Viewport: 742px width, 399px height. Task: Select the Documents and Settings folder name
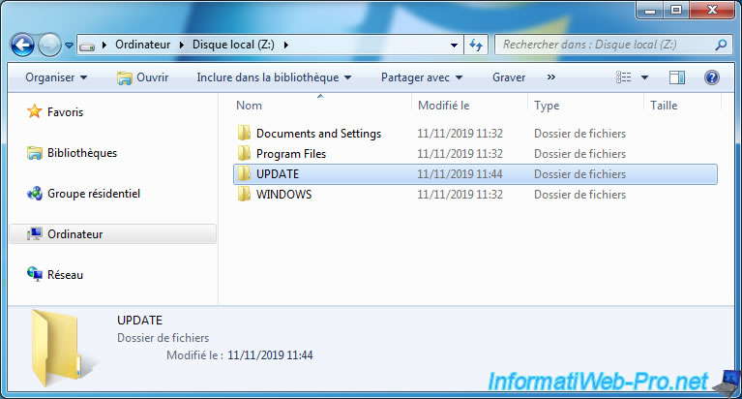318,134
